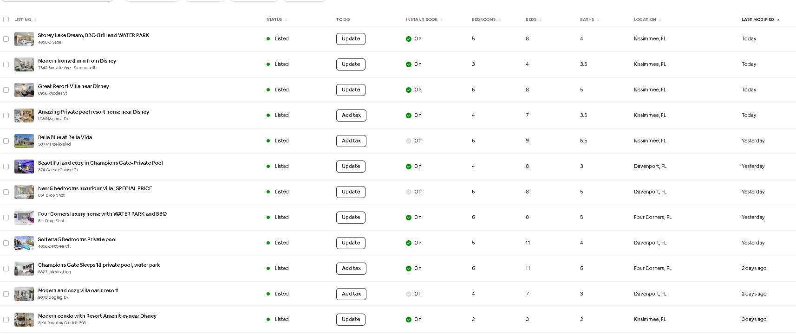Click the To Do column header
796x334 pixels.
click(343, 19)
